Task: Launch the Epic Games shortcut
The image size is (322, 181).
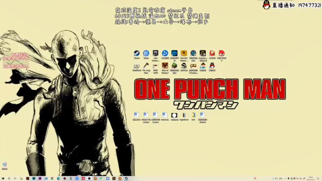Action: click(x=155, y=56)
